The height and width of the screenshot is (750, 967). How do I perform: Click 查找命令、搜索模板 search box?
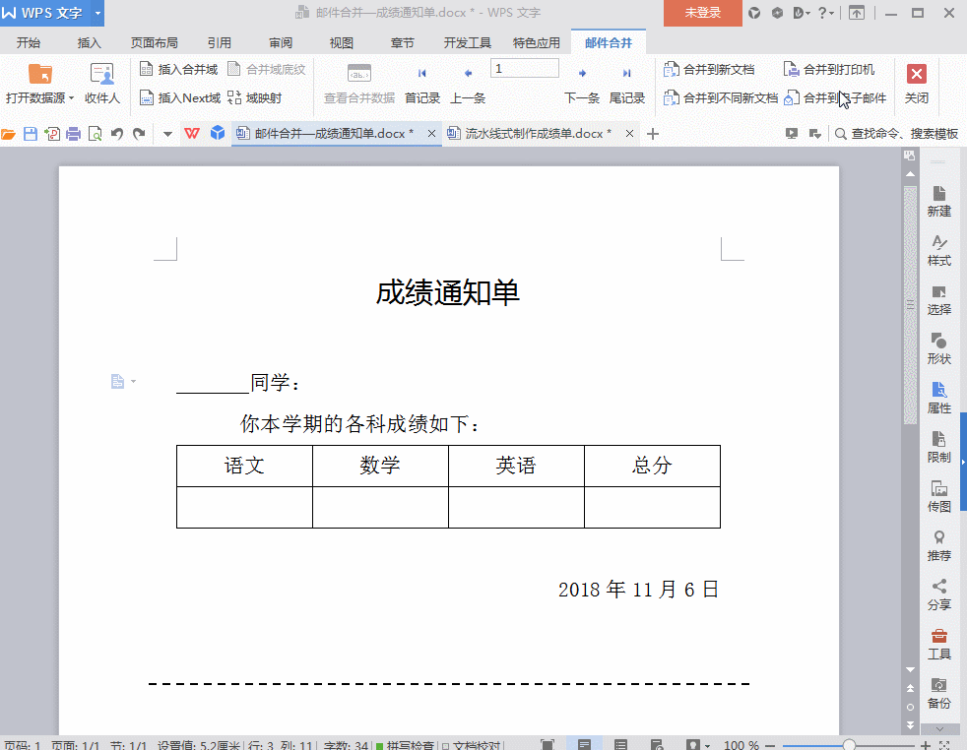[897, 133]
